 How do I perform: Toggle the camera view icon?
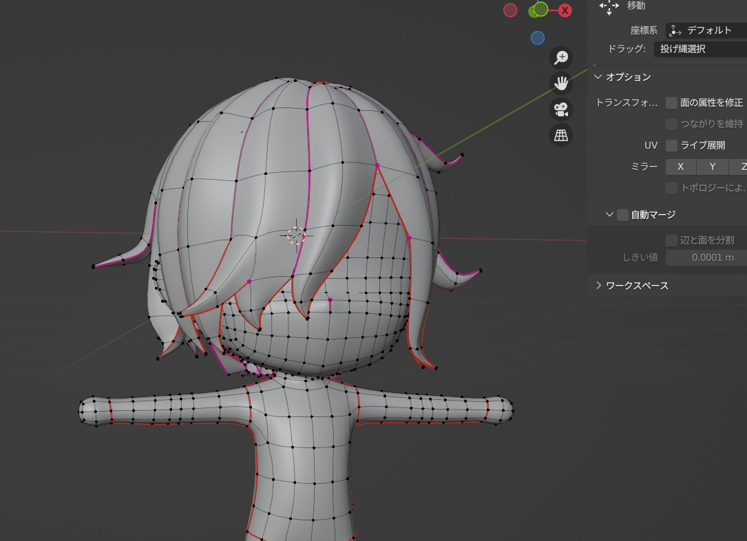pos(562,109)
